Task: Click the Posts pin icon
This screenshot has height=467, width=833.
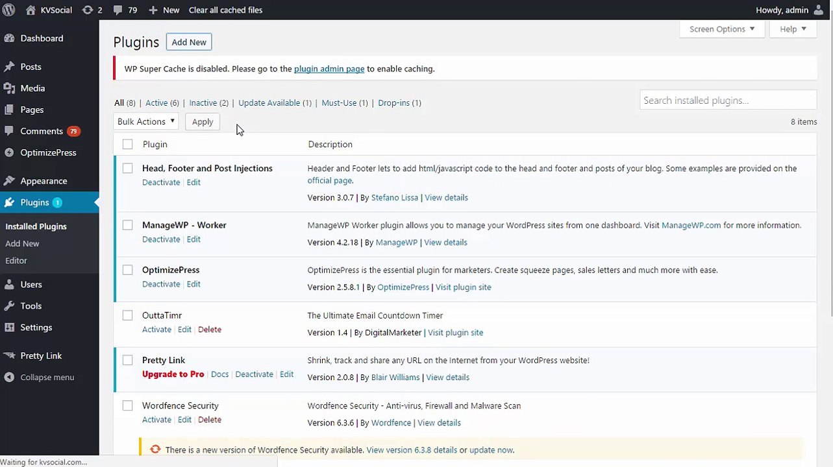Action: pyautogui.click(x=9, y=67)
